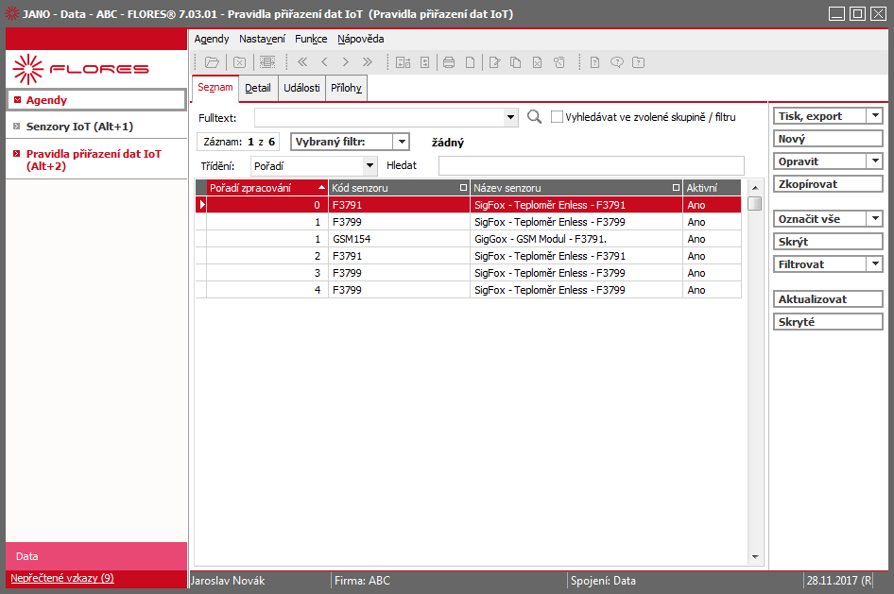The height and width of the screenshot is (594, 894).
Task: Click the copy documents toolbar icon
Action: coord(515,62)
